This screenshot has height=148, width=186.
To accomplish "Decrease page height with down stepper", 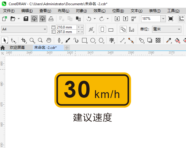I will (79, 32).
